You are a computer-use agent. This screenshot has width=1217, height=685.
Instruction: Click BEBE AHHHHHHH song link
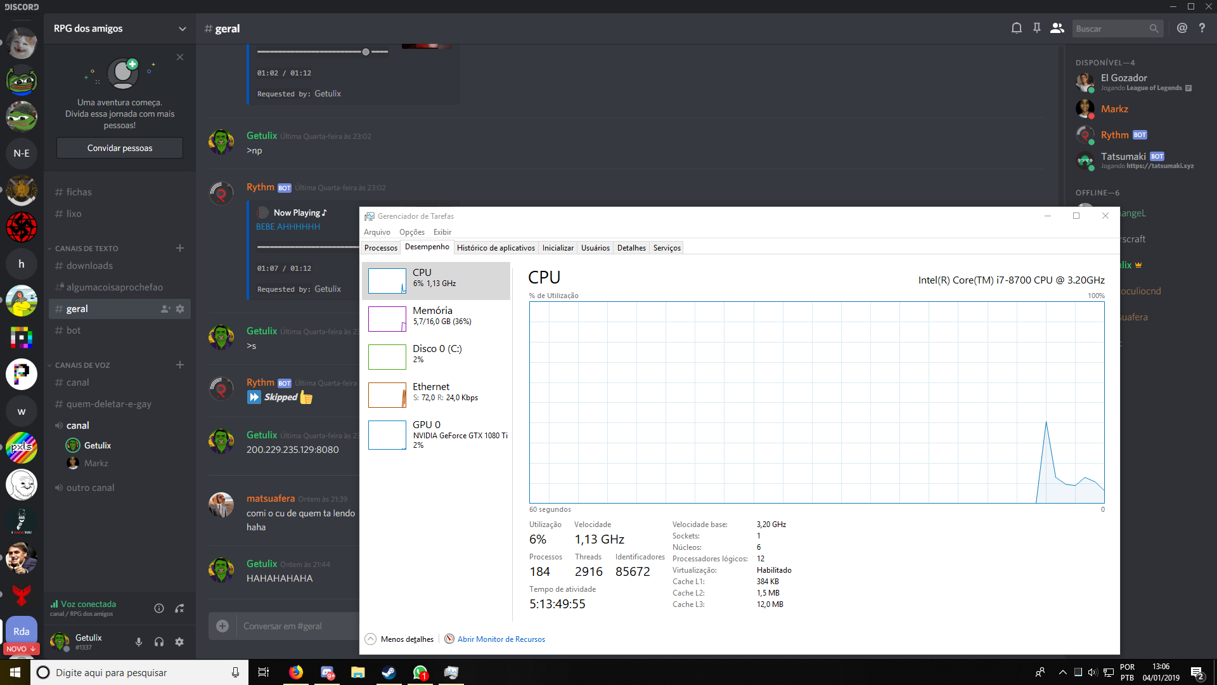pos(288,226)
